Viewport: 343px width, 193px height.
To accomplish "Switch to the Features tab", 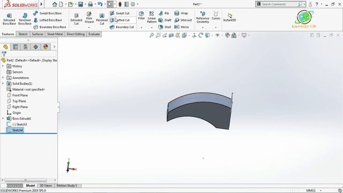I will coord(8,34).
